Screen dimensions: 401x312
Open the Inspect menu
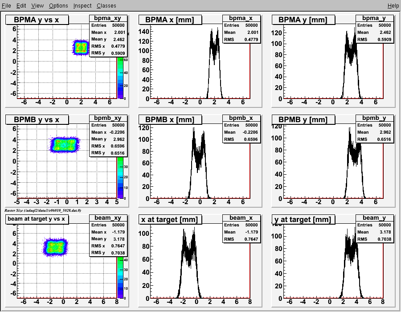coord(82,6)
